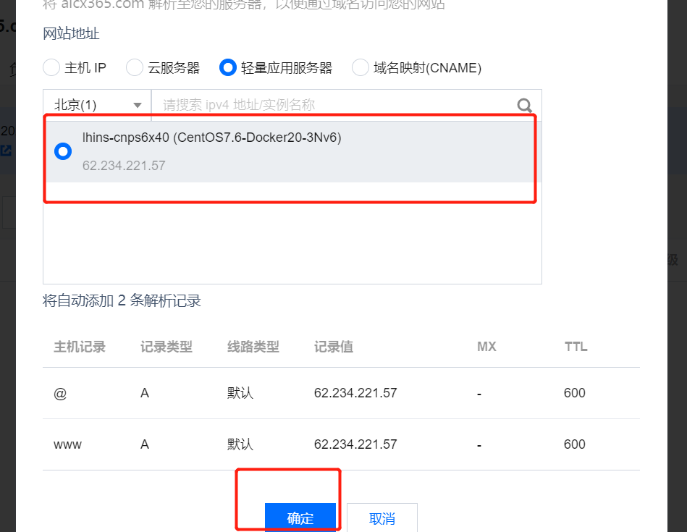Select the 云服务器 radio option
The height and width of the screenshot is (532, 687).
pyautogui.click(x=134, y=67)
